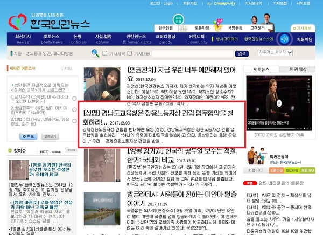Open 회원마당 in the navigation bar

[x=305, y=39]
